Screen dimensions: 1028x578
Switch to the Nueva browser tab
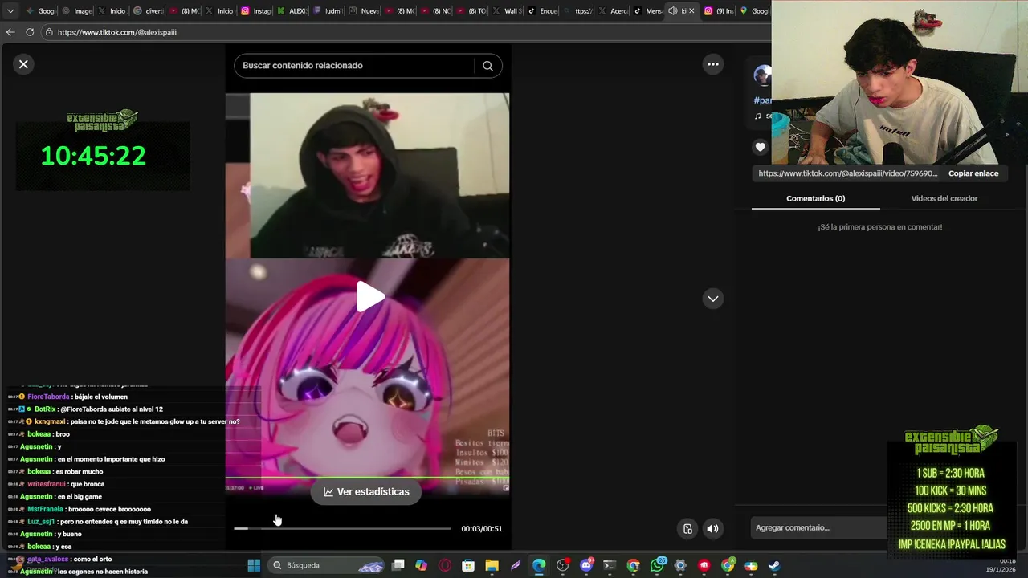(365, 11)
